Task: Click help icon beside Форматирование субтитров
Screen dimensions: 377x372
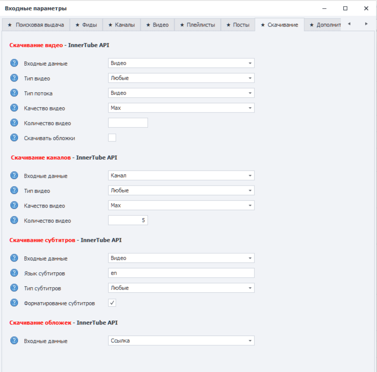Action: (14, 303)
